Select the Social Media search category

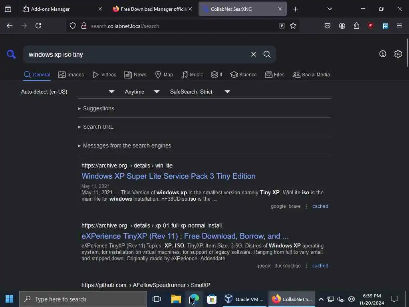[x=311, y=75]
